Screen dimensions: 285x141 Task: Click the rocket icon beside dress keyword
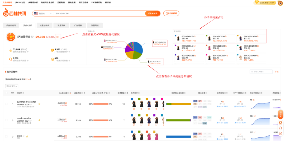(x=27, y=136)
